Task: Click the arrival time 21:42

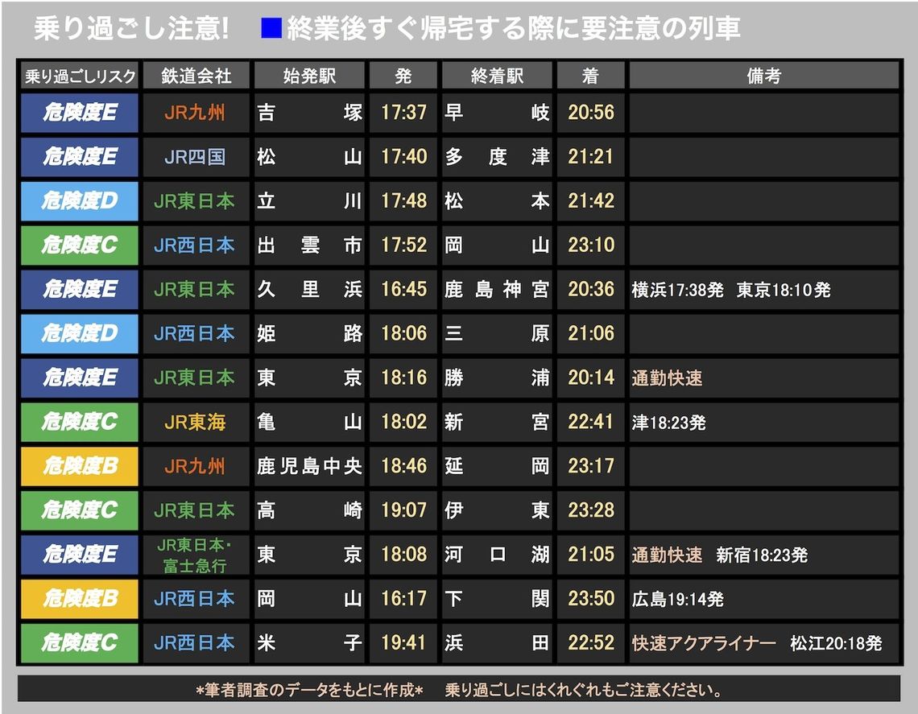Action: pyautogui.click(x=591, y=200)
